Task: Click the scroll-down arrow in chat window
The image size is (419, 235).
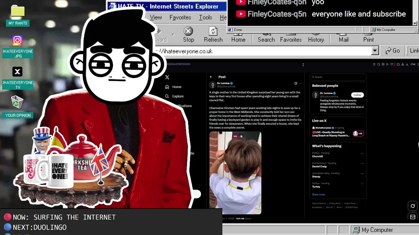Action: click(415, 23)
